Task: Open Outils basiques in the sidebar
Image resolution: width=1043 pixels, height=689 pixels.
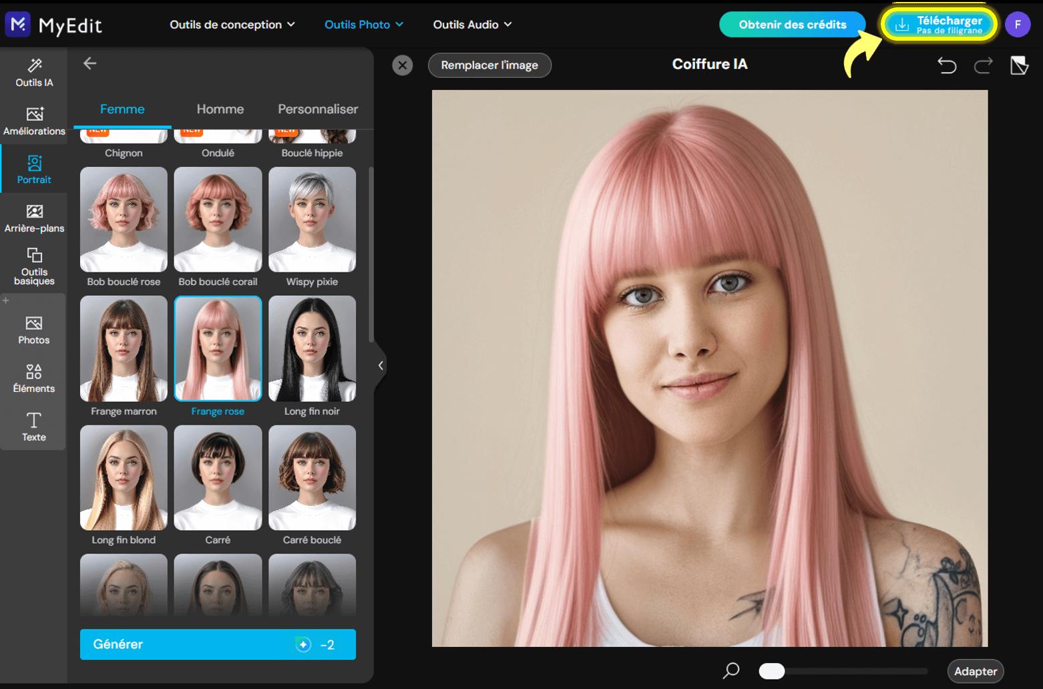Action: point(34,266)
